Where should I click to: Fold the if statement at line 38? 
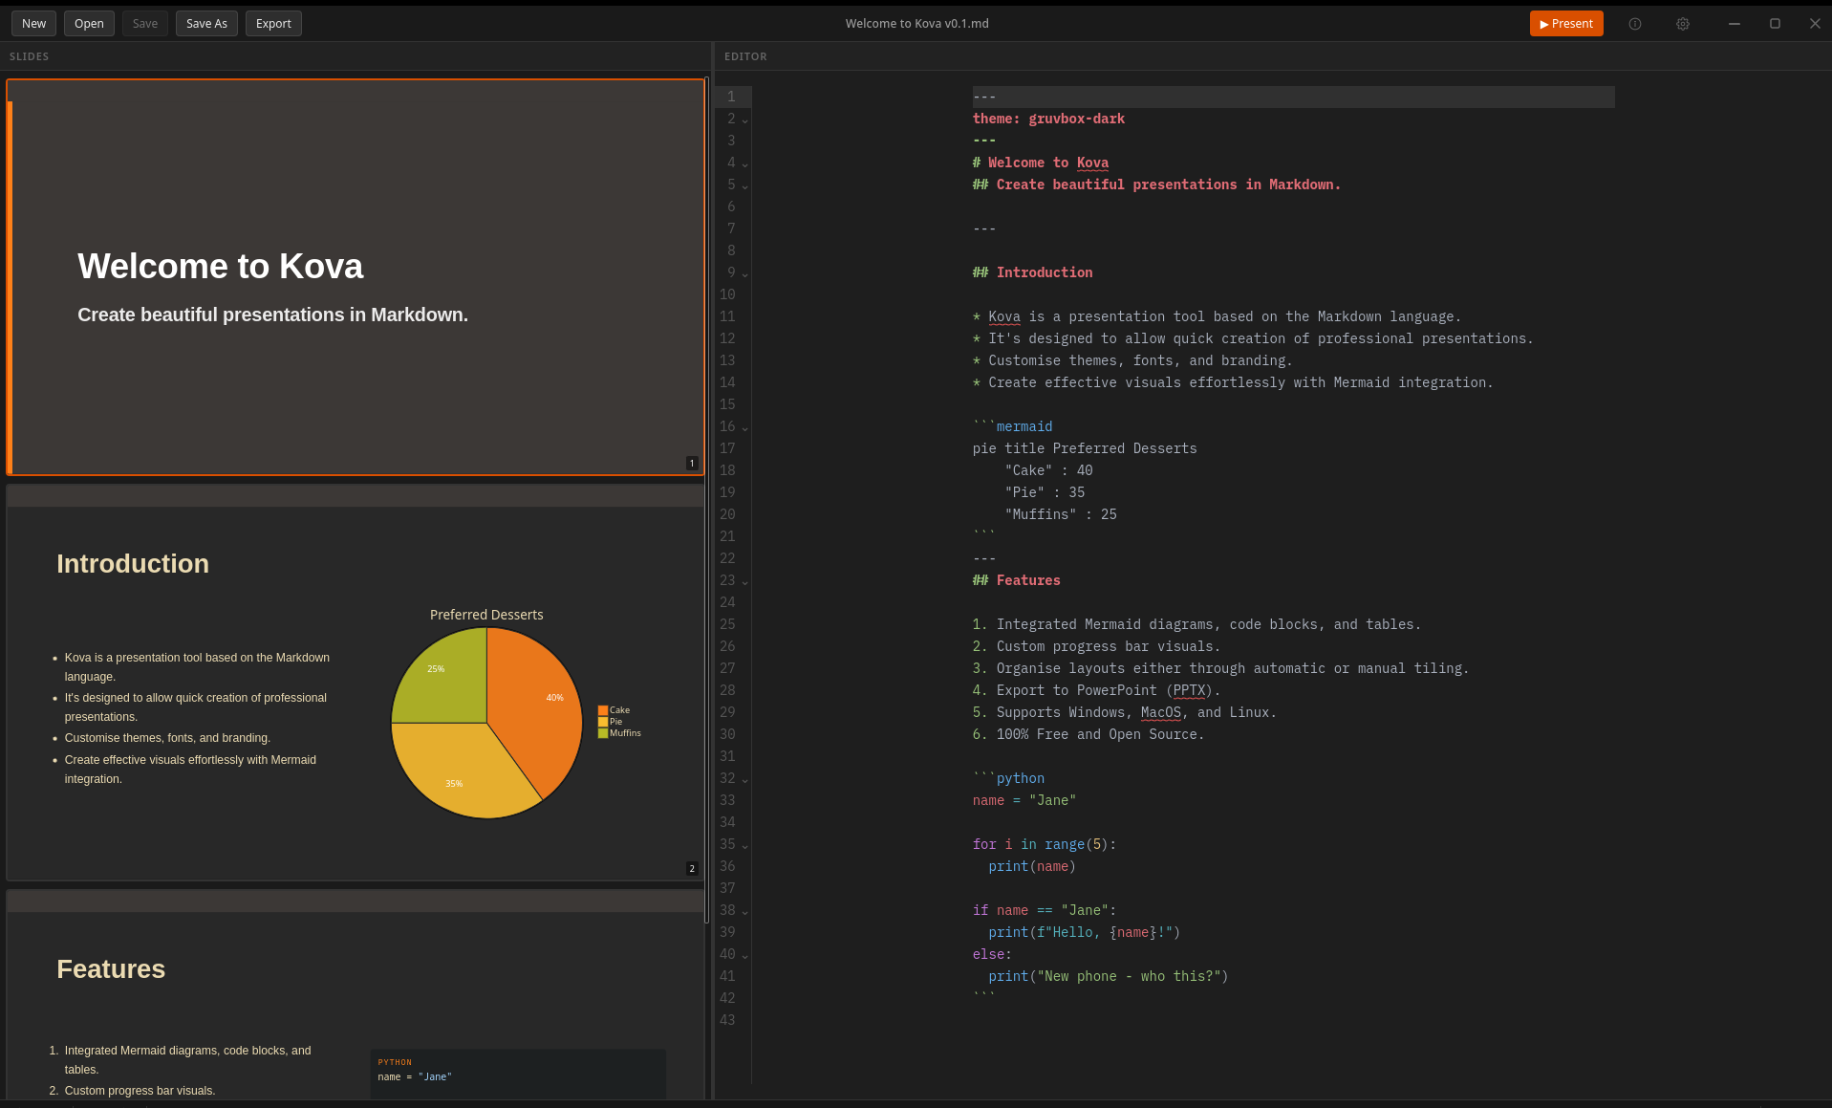click(745, 912)
